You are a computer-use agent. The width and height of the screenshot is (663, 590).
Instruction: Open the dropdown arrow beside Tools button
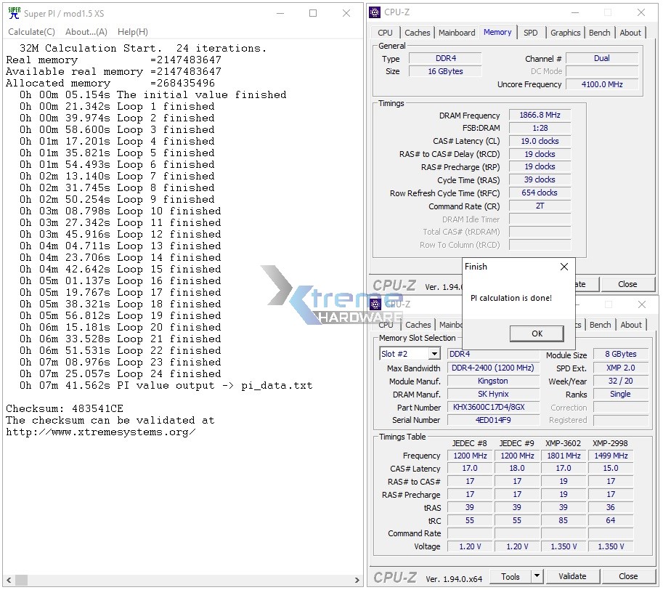coord(537,576)
